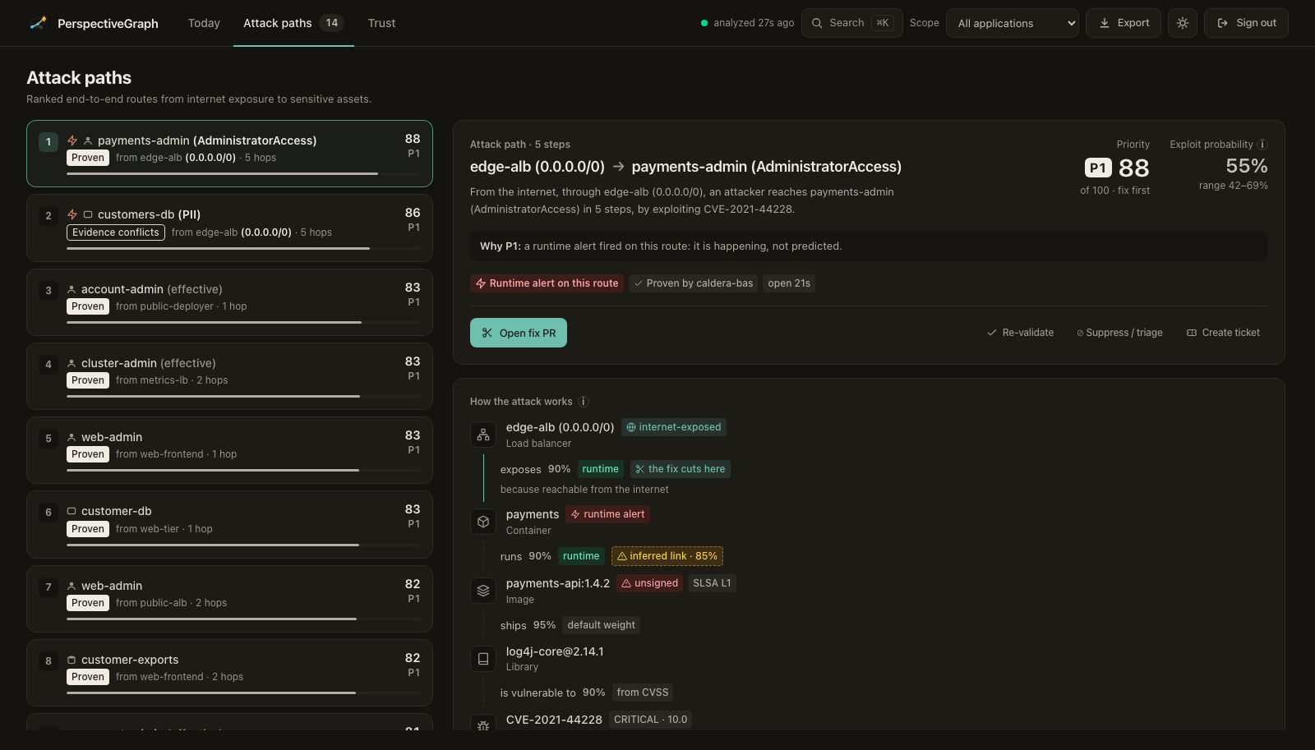This screenshot has width=1315, height=750.
Task: Open the Search field
Action: [852, 23]
